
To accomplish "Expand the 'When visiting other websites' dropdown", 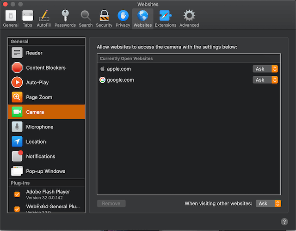I will coord(269,203).
